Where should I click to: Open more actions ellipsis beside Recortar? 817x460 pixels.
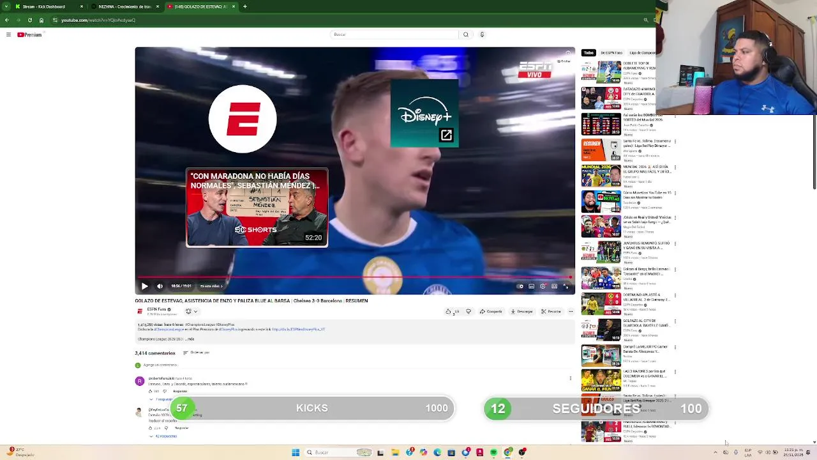(x=571, y=312)
